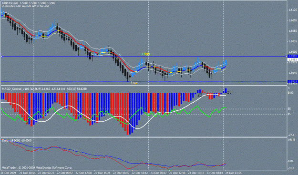Select the blue 1.5992 price tag
Viewport: 298px width, 175px height.
click(x=293, y=56)
